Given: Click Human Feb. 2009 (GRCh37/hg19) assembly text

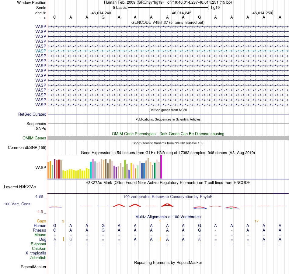Looking at the screenshot, I should click(134, 2).
